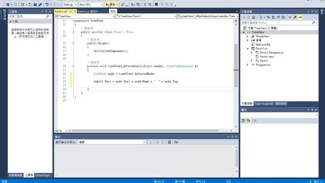The image size is (325, 183).
Task: Click the Open File folder icon
Action: pyautogui.click(x=30, y=5)
